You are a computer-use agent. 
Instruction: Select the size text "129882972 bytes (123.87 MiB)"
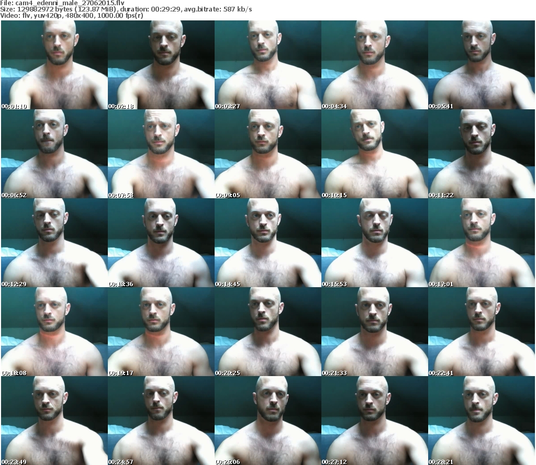(x=66, y=9)
